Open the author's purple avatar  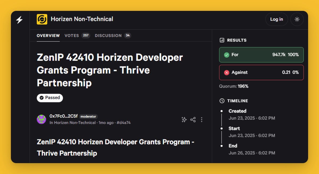coord(41,119)
